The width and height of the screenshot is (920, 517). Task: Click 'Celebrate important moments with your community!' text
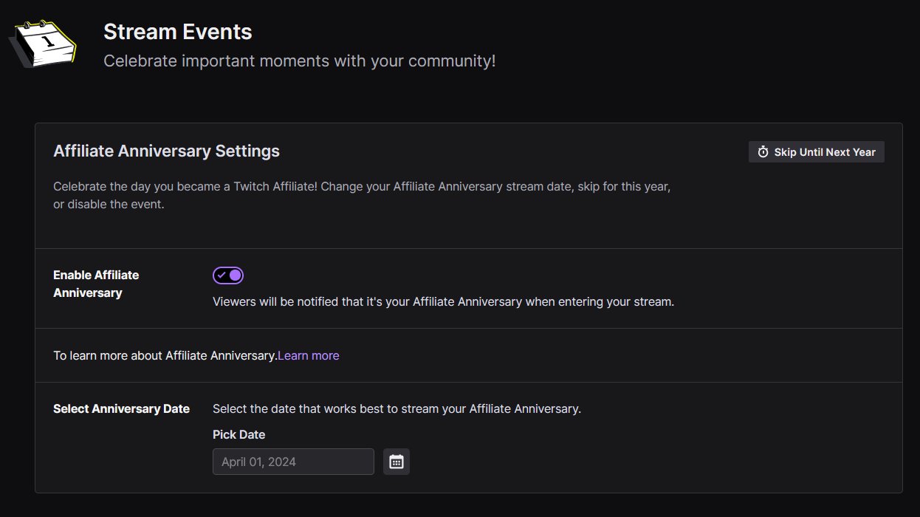300,61
